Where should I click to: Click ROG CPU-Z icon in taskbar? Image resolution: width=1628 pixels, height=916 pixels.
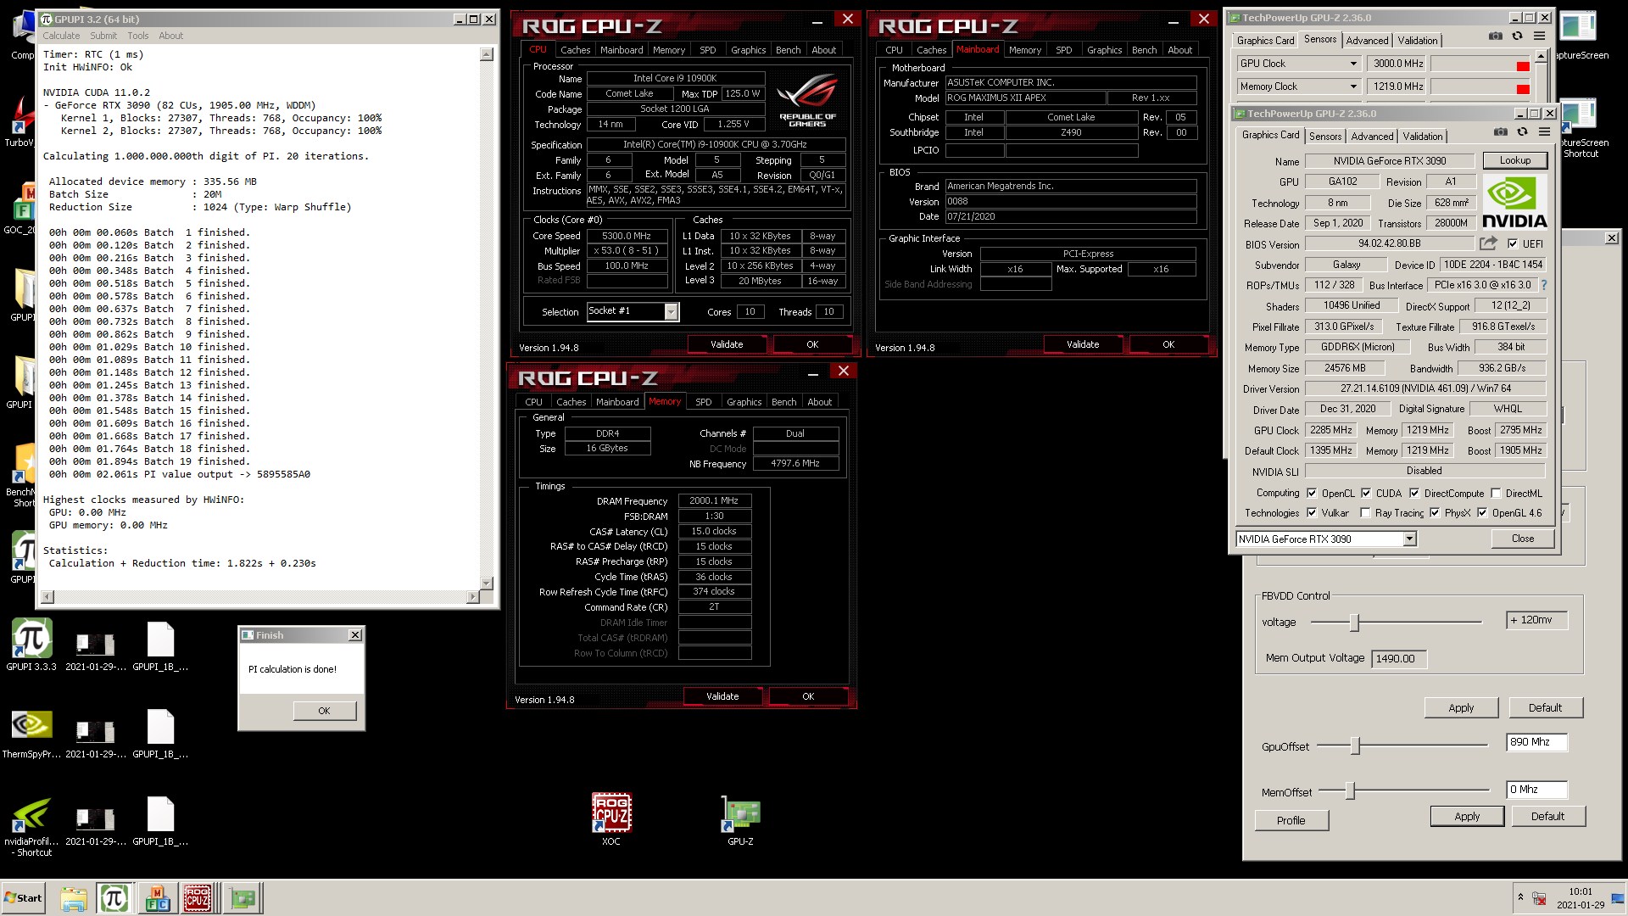(x=198, y=898)
